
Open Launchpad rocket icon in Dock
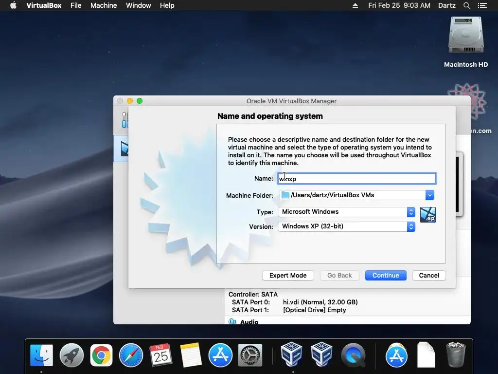pyautogui.click(x=71, y=355)
